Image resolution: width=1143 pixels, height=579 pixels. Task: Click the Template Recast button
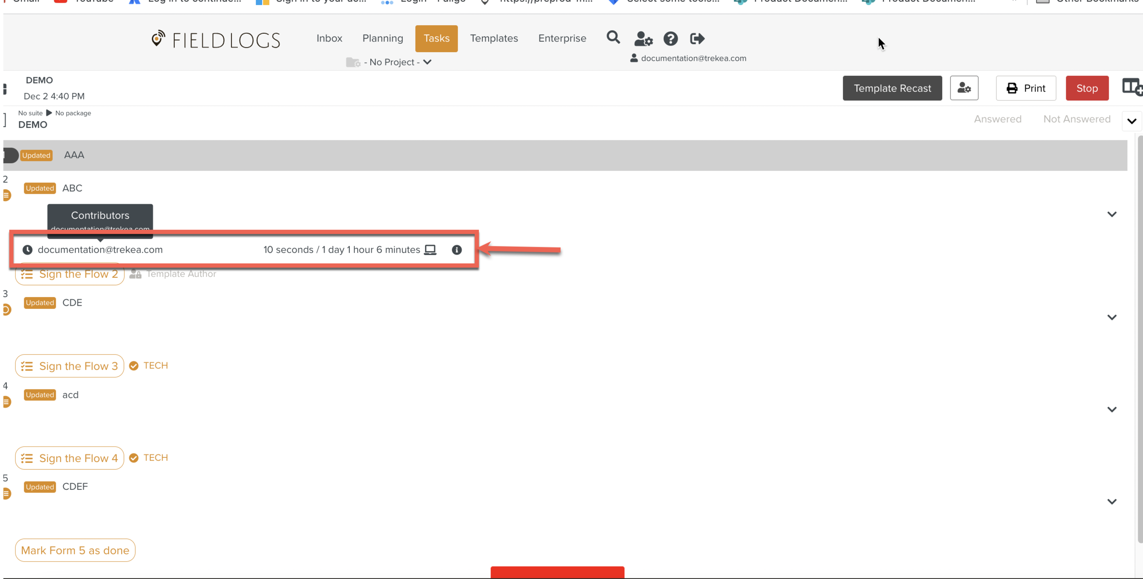coord(892,88)
